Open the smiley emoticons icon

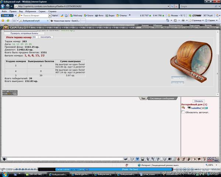coord(165,159)
